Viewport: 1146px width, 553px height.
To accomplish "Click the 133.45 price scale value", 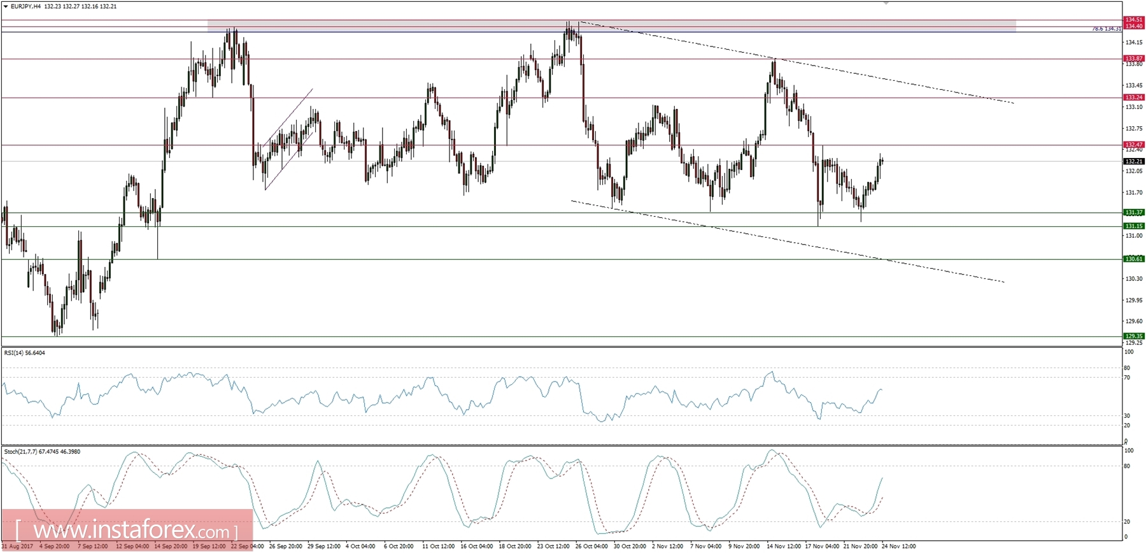I will (x=1133, y=85).
